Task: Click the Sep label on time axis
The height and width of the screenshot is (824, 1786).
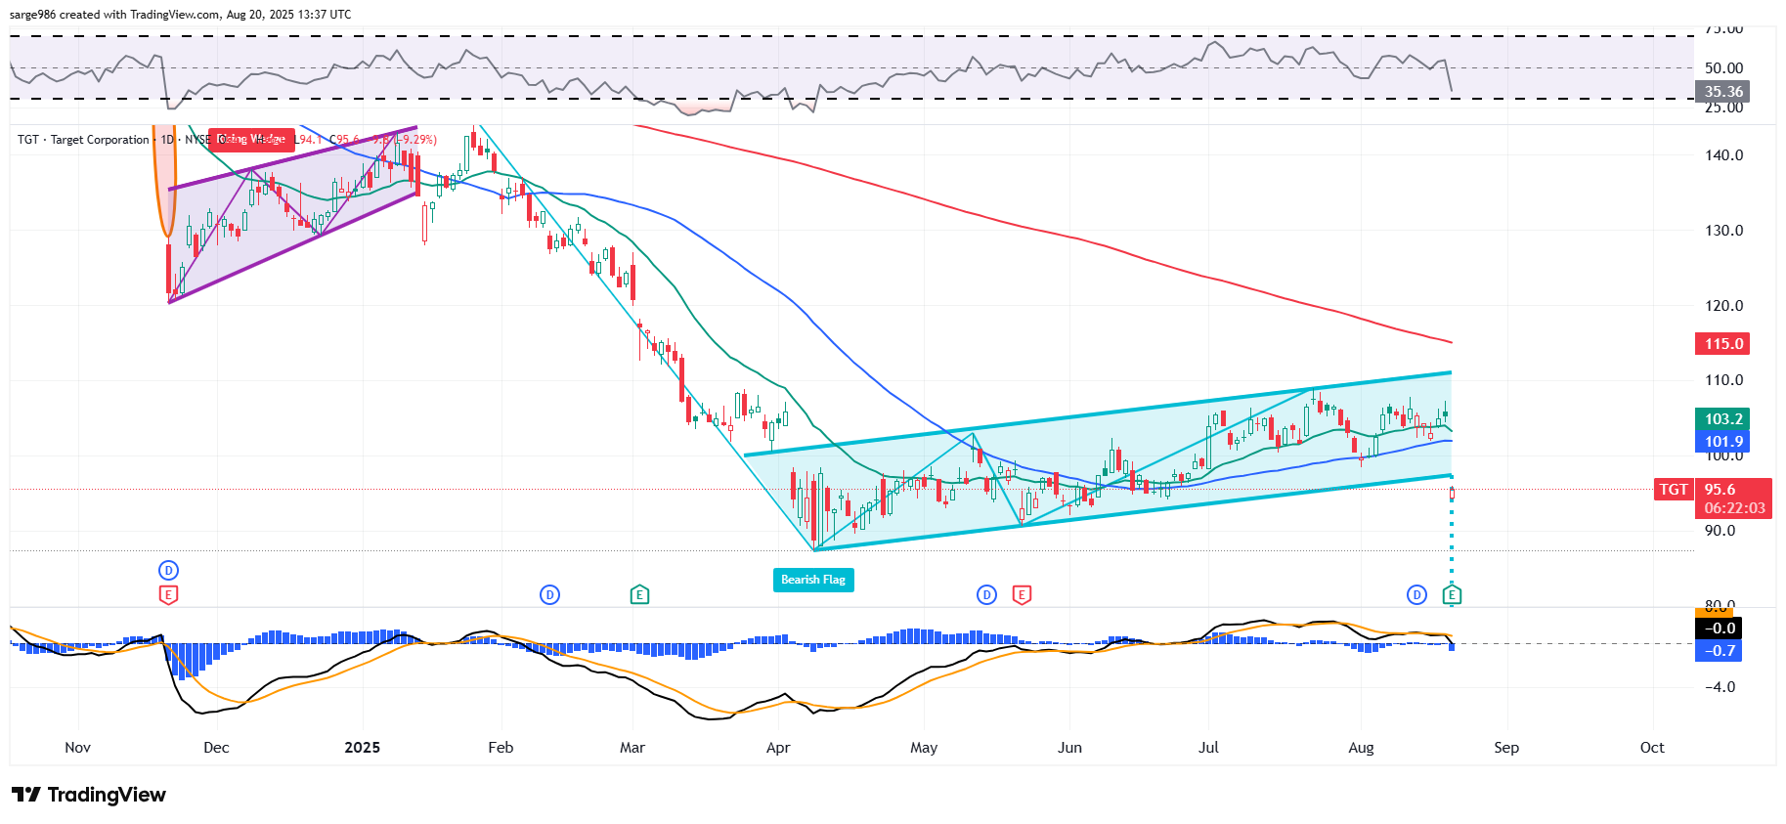Action: 1505,748
